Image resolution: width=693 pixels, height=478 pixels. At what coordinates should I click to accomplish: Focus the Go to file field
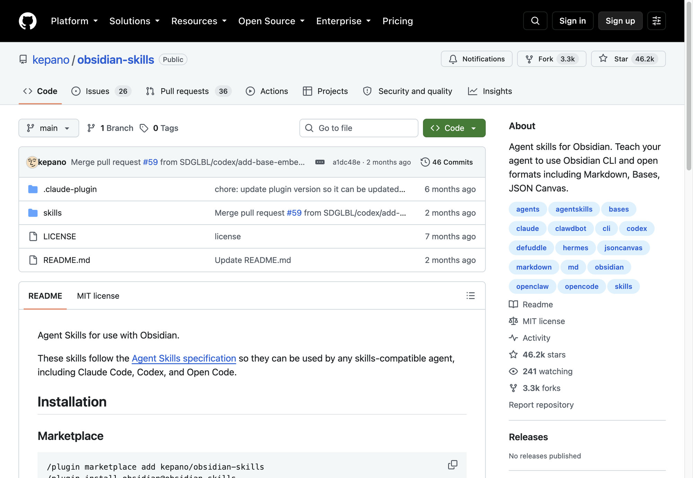click(359, 128)
